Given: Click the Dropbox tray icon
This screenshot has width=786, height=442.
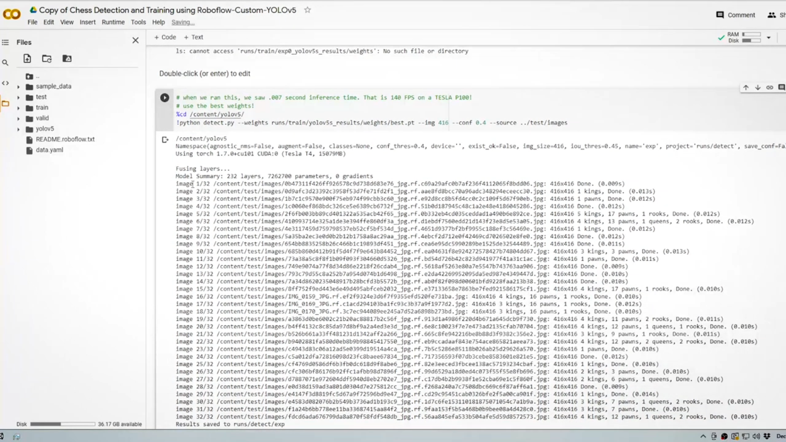Looking at the screenshot, I should pos(767,436).
